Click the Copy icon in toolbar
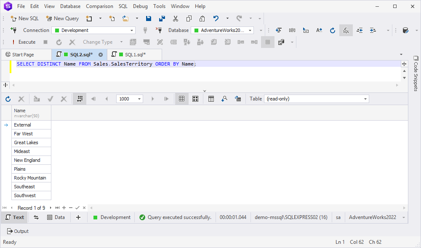Viewport: 421px width, 248px height. (189, 18)
